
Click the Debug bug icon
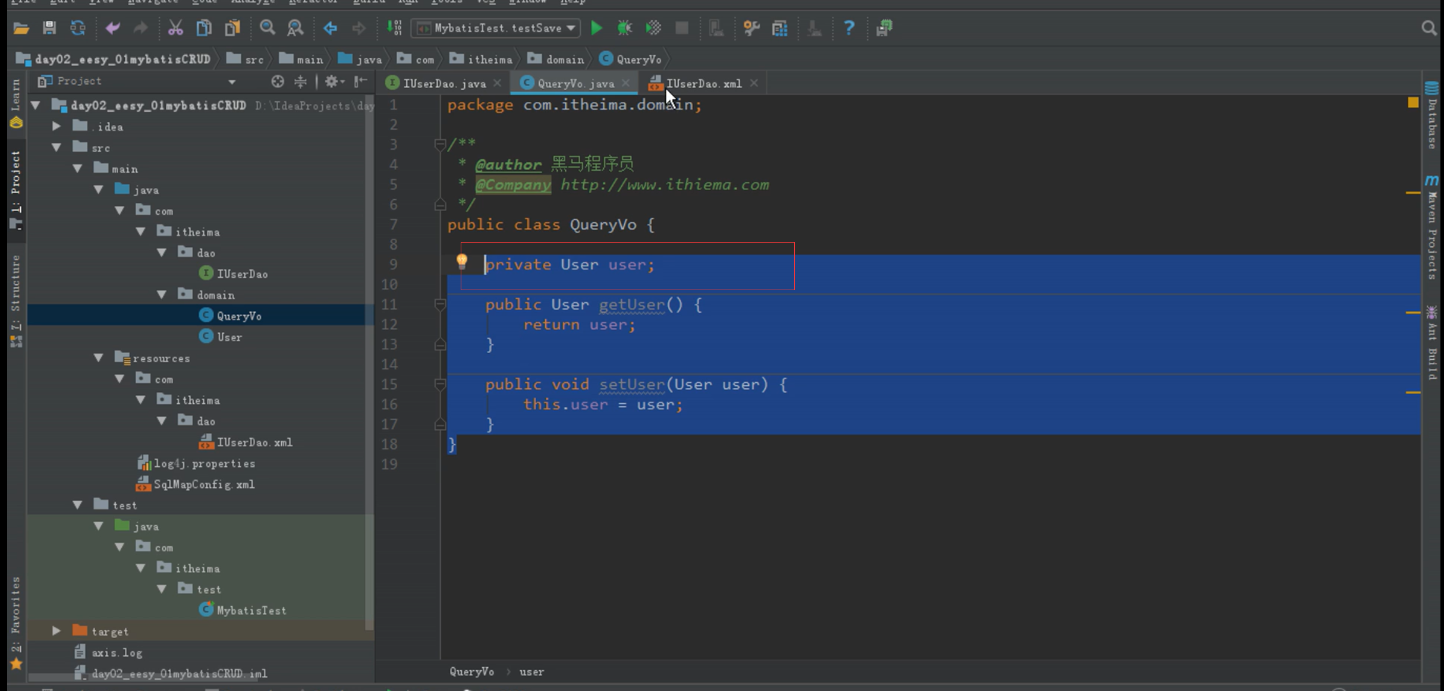624,28
